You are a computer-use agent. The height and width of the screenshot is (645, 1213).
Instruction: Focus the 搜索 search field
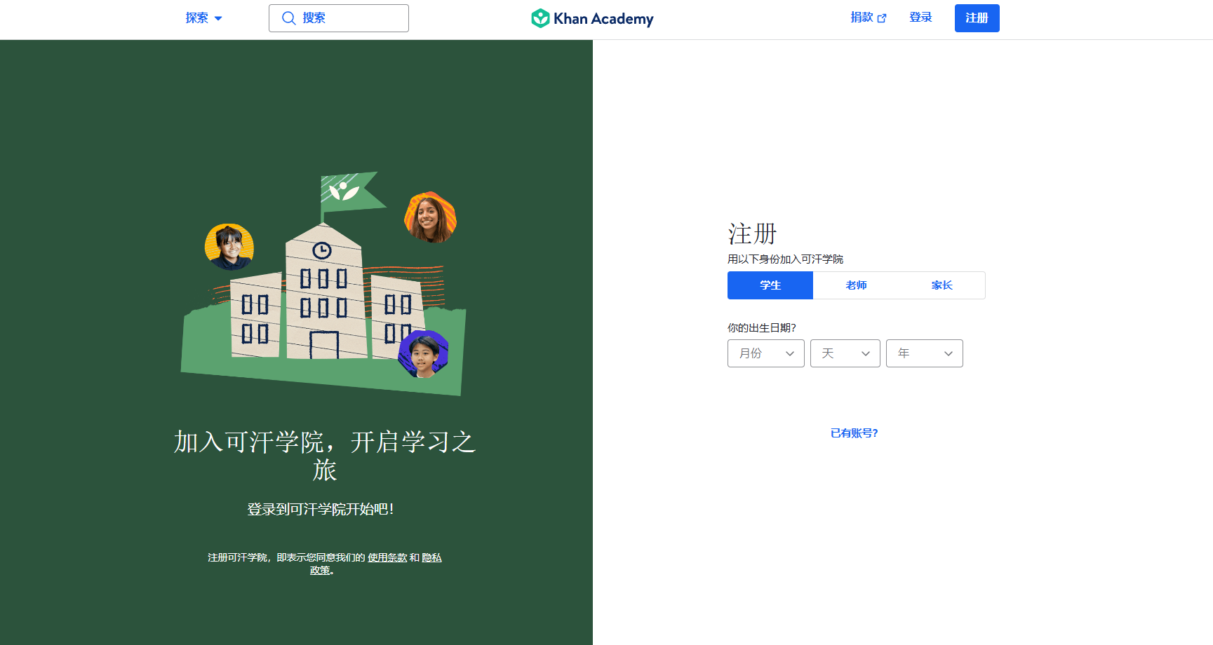[x=339, y=18]
